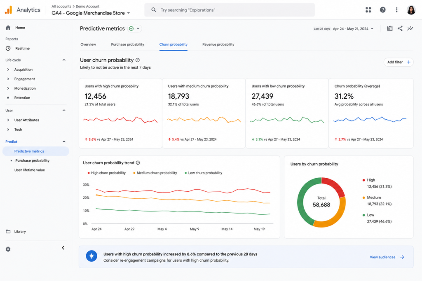Open the Realtime report link
422x281 pixels.
coord(22,49)
